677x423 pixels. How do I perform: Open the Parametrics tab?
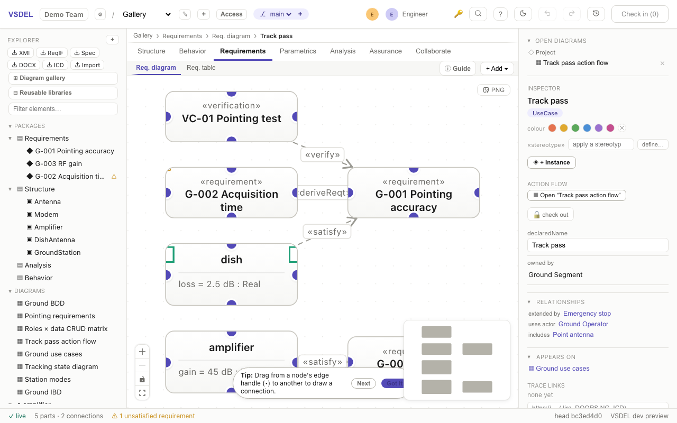click(298, 51)
